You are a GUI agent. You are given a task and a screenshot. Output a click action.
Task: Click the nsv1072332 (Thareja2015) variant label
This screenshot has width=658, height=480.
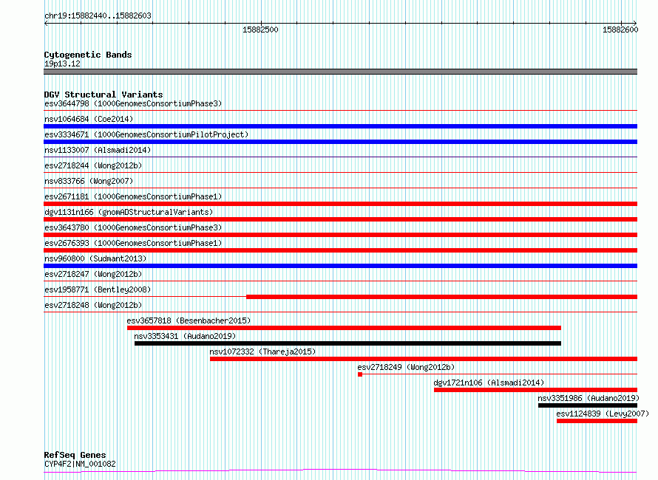(262, 352)
